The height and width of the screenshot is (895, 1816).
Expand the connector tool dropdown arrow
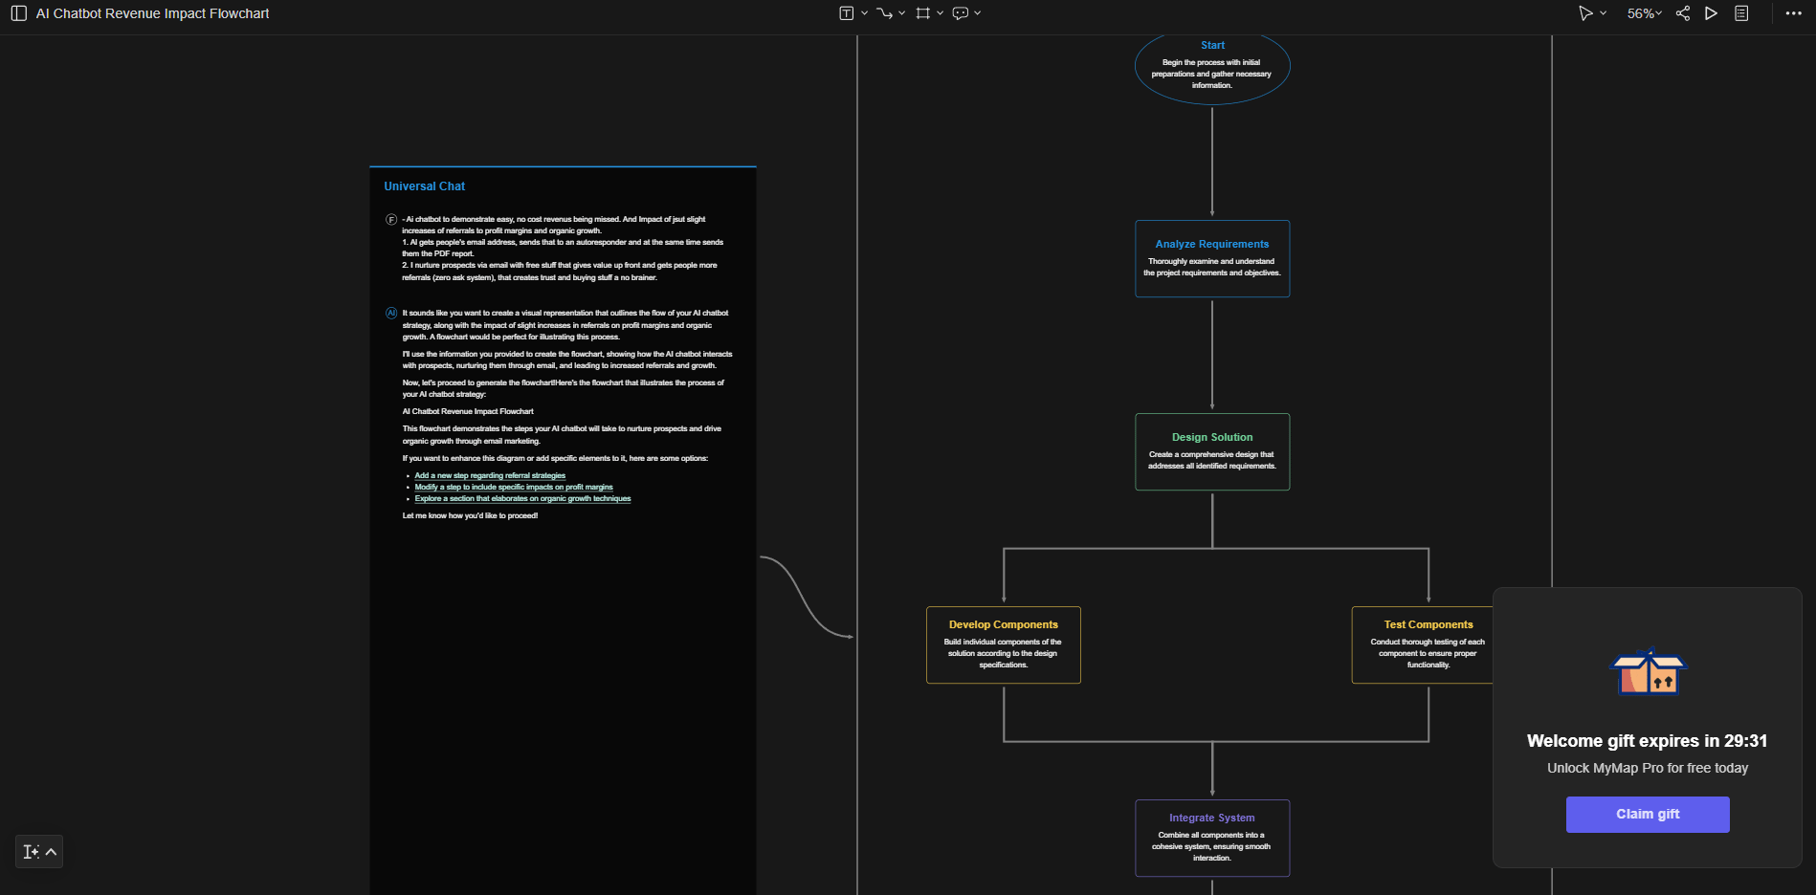[901, 12]
